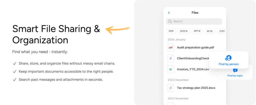Screen dimensions: 256x105
Task: Click the search magnifier icon
Action: tap(170, 21)
